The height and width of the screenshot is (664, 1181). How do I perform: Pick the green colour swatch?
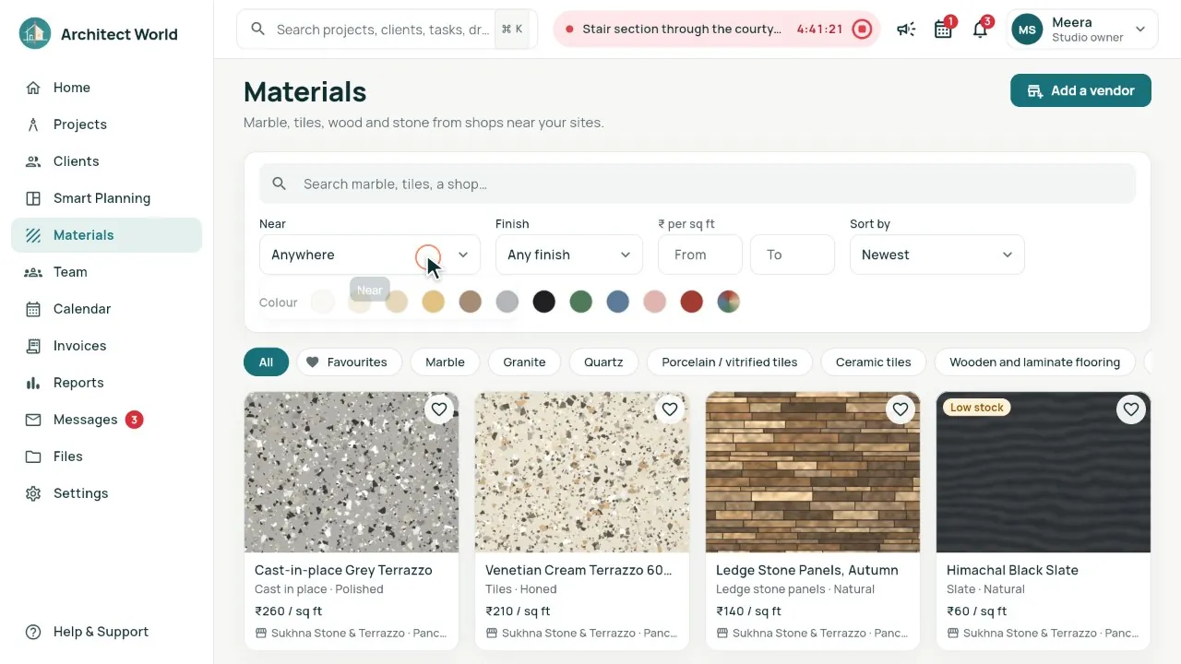581,302
